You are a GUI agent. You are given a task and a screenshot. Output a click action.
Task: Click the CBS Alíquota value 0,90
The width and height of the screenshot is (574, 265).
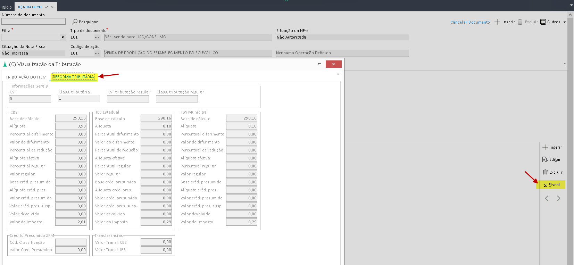tap(71, 126)
